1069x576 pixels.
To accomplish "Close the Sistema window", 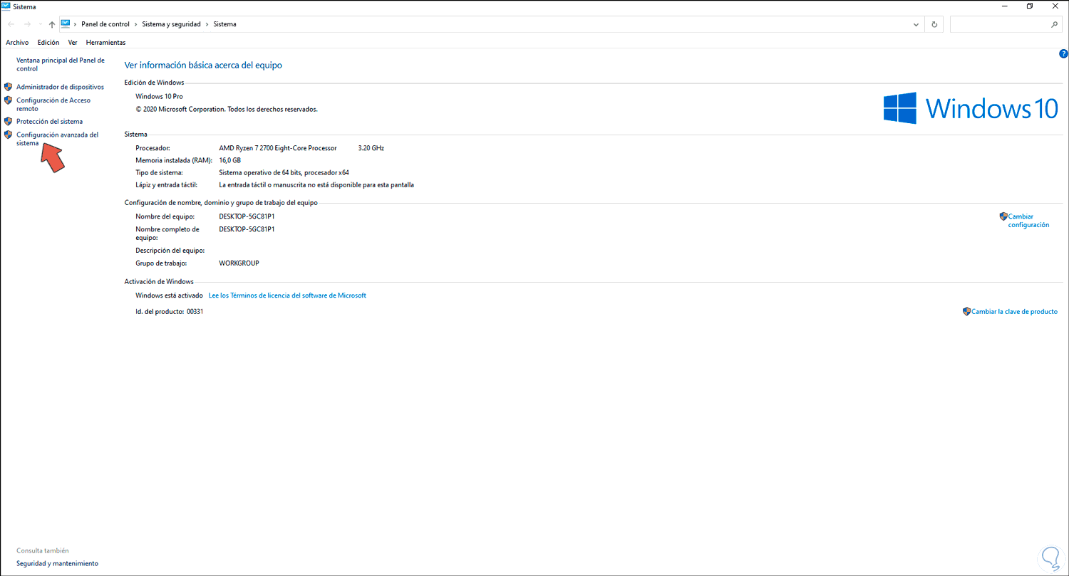I will (x=1055, y=6).
